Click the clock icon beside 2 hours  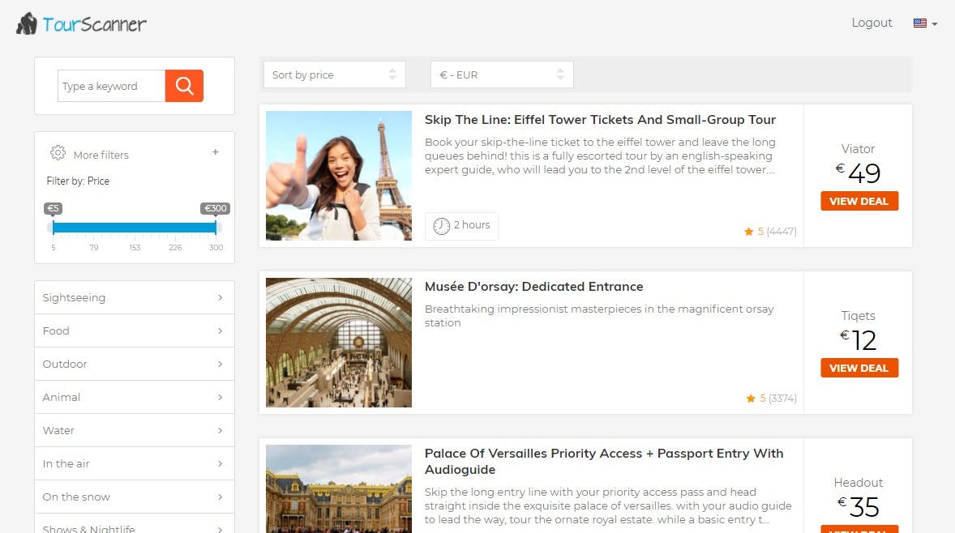[x=441, y=226]
